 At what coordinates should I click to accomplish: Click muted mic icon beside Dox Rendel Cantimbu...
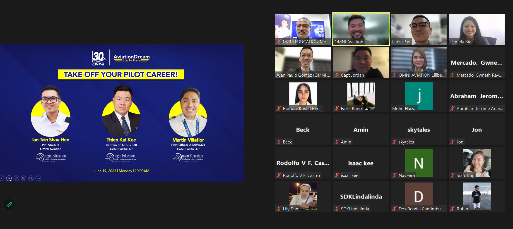click(394, 209)
